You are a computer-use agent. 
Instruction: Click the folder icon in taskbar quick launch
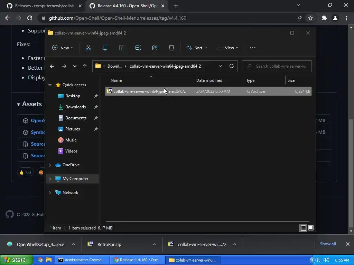[48, 260]
